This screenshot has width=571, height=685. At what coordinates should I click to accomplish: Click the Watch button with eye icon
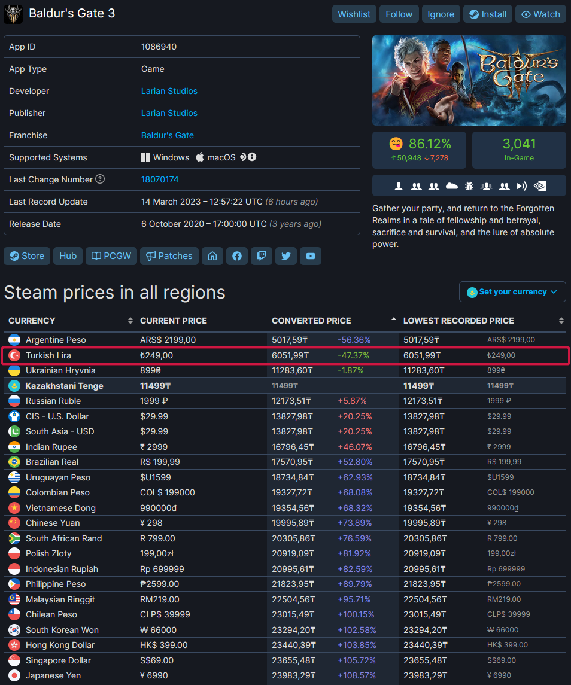(x=540, y=14)
